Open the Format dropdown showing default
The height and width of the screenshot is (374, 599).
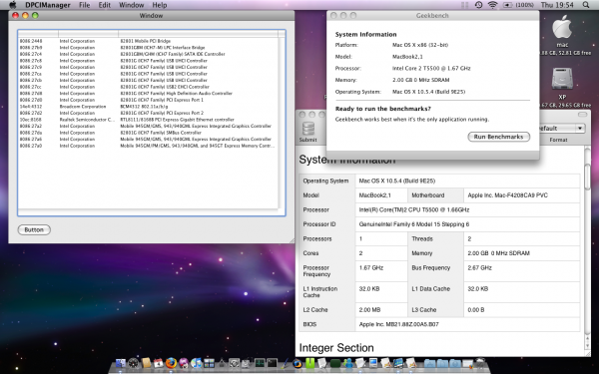561,129
